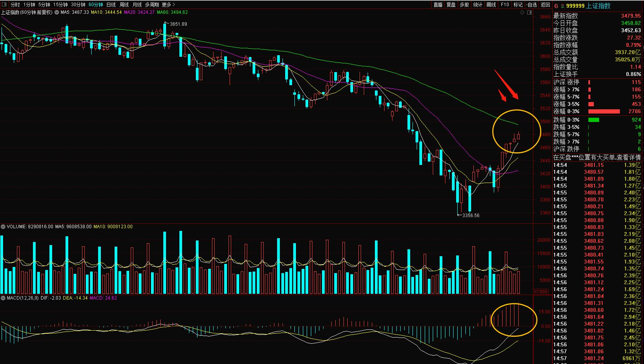644x364 pixels.
Task: Click the red G icon beside 999999
Action: click(x=556, y=6)
